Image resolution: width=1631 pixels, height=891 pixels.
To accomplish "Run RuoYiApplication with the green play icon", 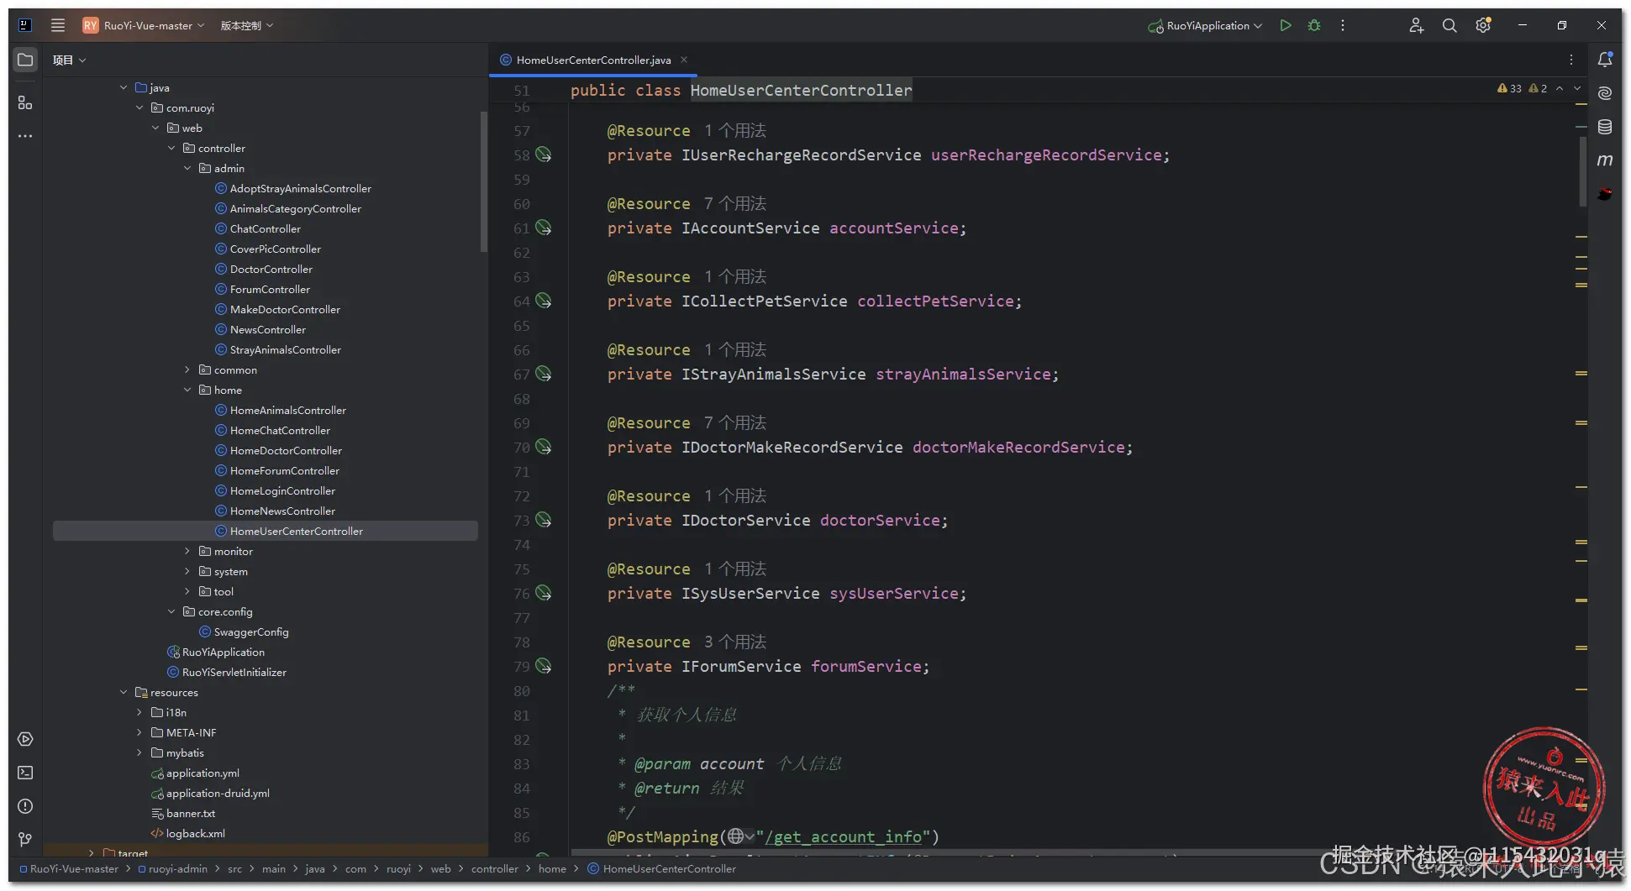I will pyautogui.click(x=1285, y=25).
